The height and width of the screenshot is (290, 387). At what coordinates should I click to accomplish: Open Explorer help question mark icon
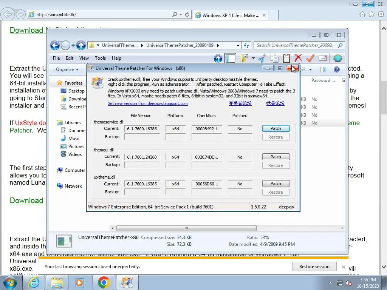click(337, 69)
